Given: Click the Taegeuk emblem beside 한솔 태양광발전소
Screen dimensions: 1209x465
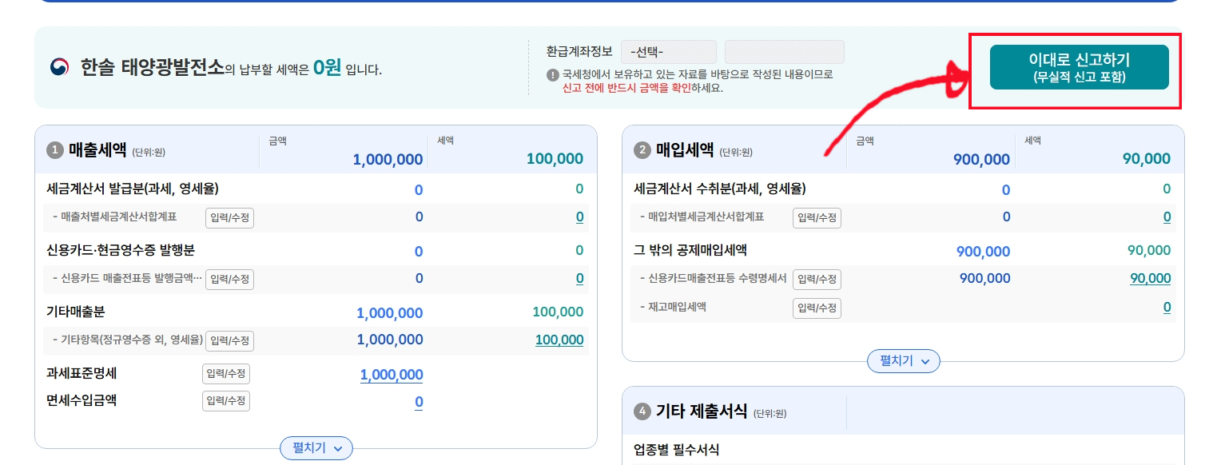Looking at the screenshot, I should coord(60,68).
